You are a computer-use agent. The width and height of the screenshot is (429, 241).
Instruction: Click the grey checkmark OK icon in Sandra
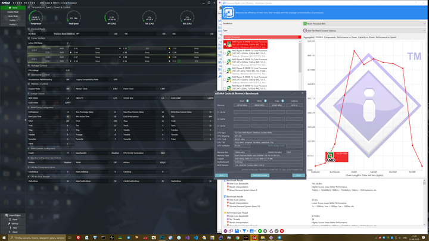(x=276, y=231)
